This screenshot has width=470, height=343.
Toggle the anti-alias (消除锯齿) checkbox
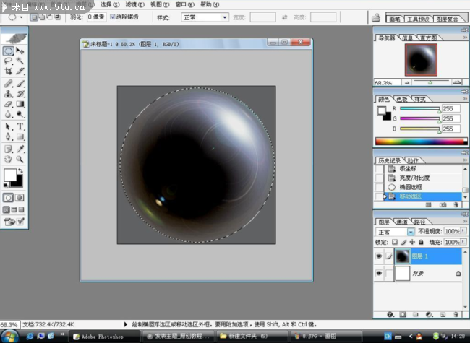point(112,16)
